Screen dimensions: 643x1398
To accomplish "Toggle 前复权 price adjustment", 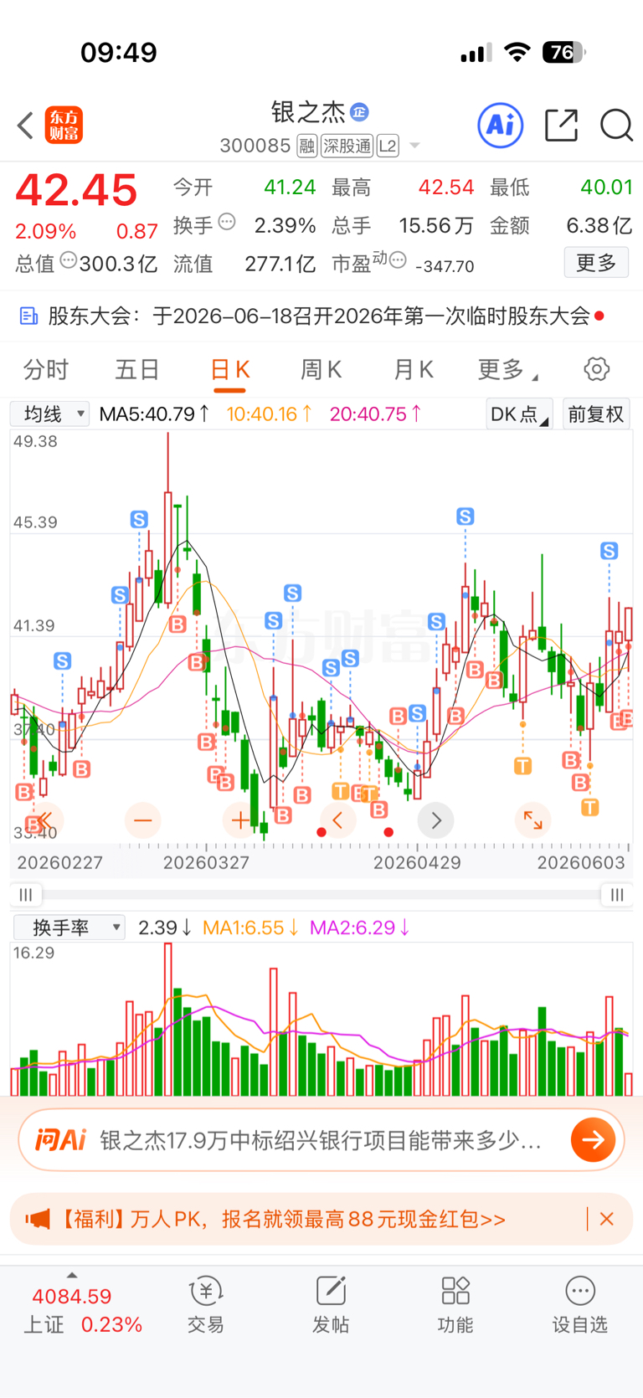I will click(596, 414).
